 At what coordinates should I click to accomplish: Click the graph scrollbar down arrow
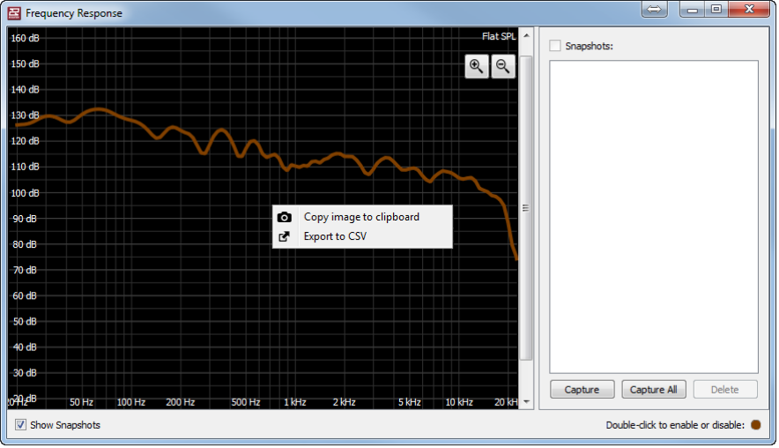tap(526, 402)
